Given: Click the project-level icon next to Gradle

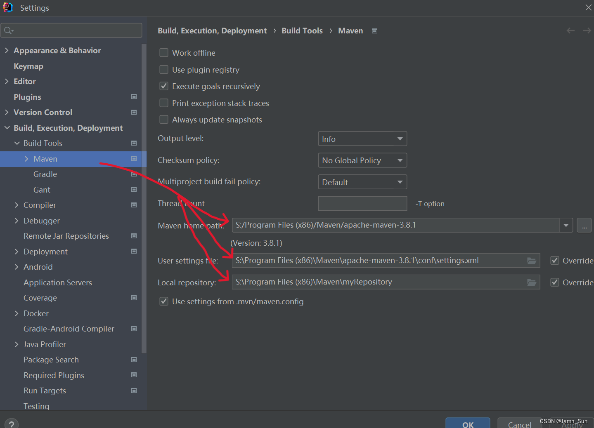Looking at the screenshot, I should pos(134,174).
